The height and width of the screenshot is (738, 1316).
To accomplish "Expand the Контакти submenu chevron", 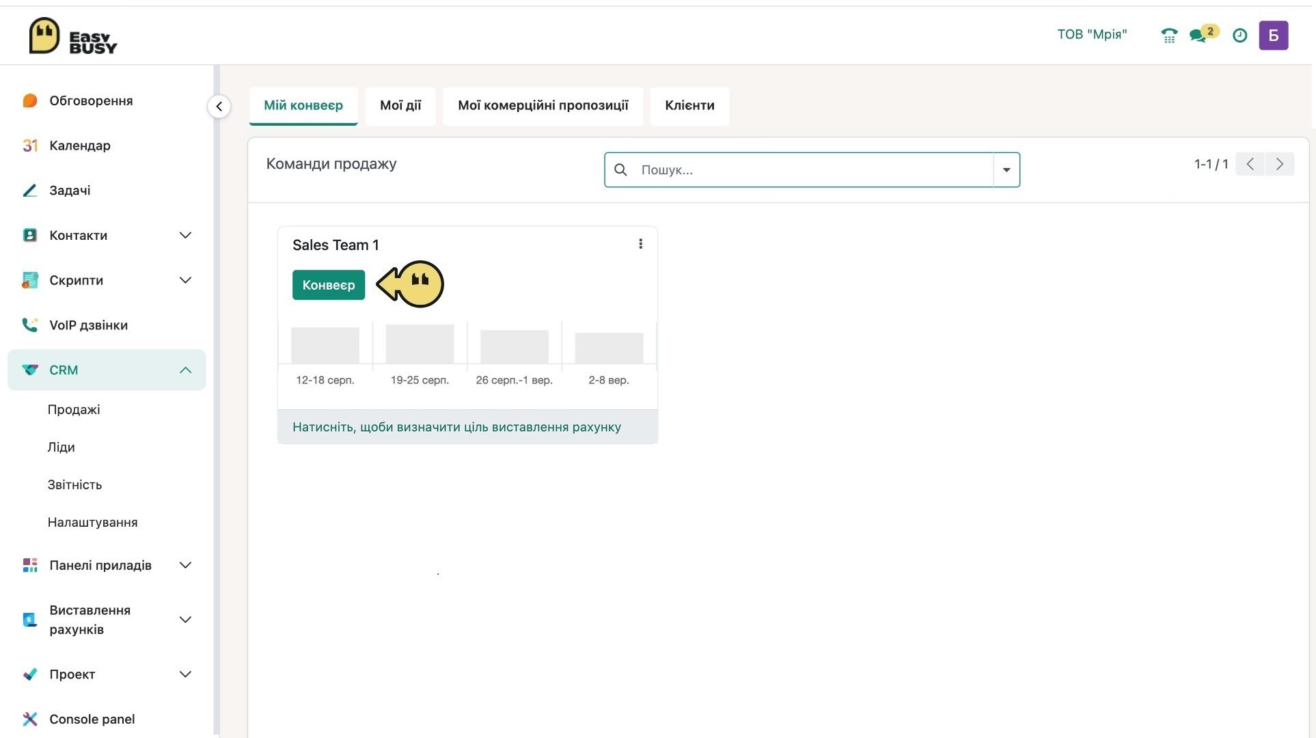I will (x=185, y=235).
